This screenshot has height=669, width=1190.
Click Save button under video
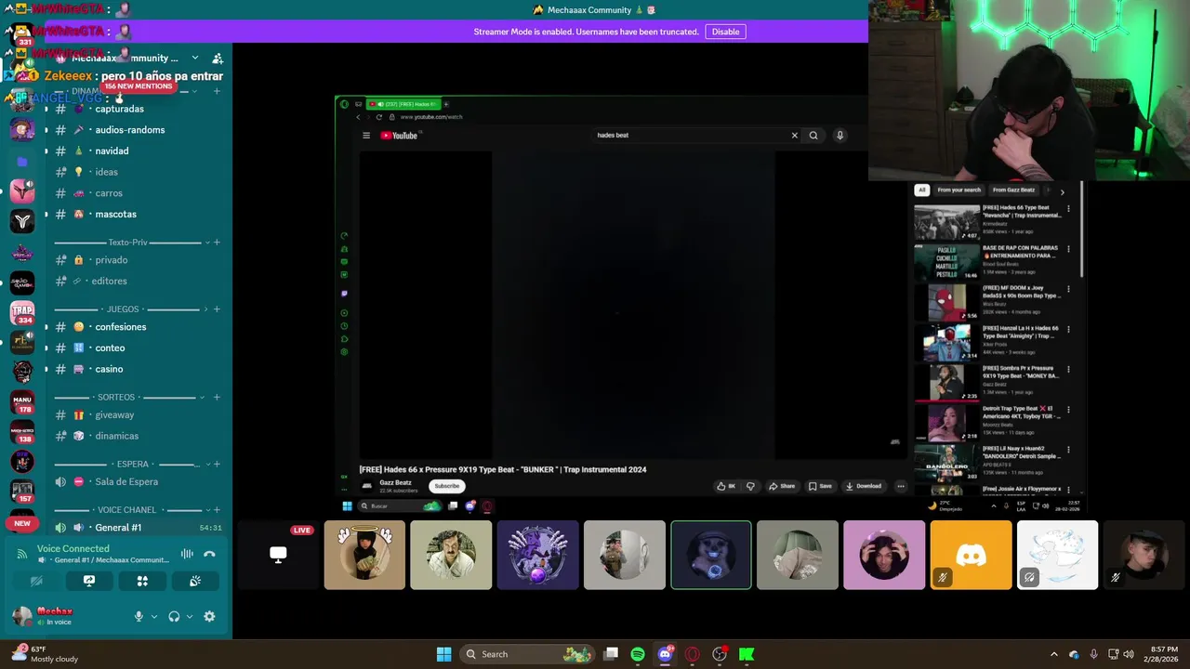click(x=820, y=486)
